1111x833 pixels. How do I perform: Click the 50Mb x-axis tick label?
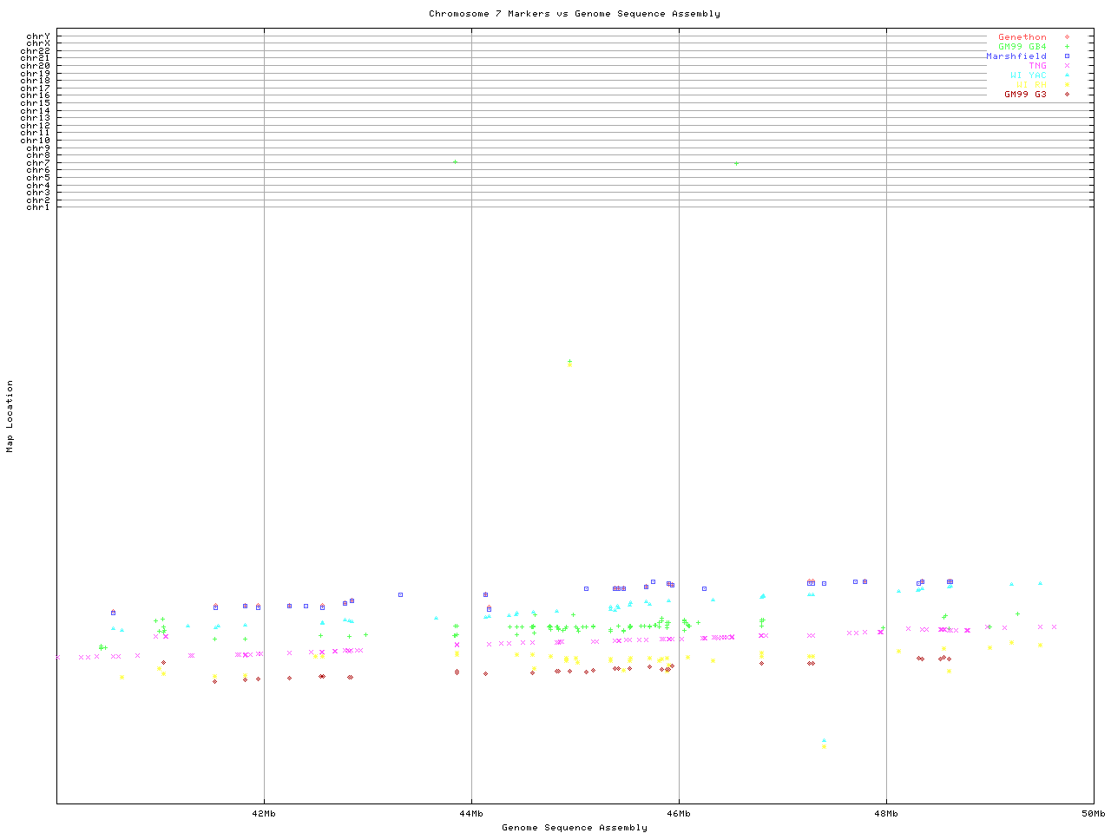[1092, 814]
